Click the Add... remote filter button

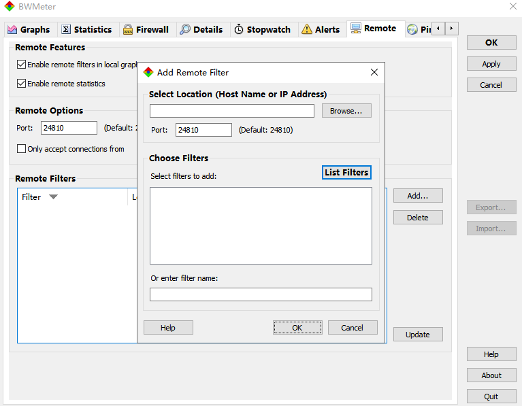click(x=418, y=196)
